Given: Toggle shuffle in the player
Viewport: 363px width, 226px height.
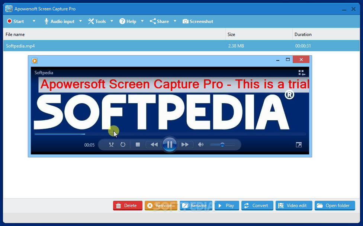Looking at the screenshot, I should (111, 145).
